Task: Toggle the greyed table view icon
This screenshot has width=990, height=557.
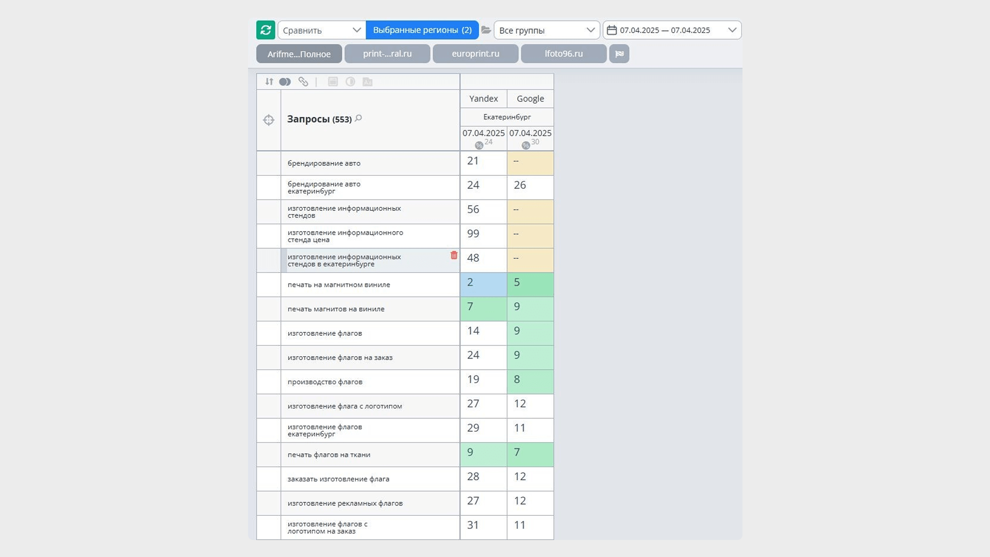Action: click(333, 81)
